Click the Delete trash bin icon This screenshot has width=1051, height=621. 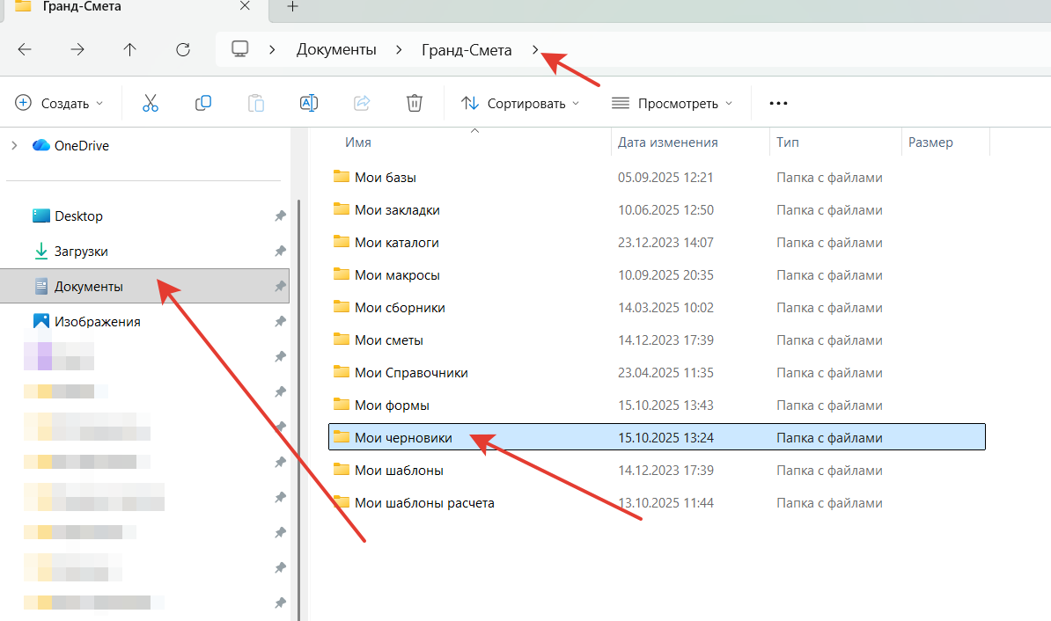click(x=415, y=103)
